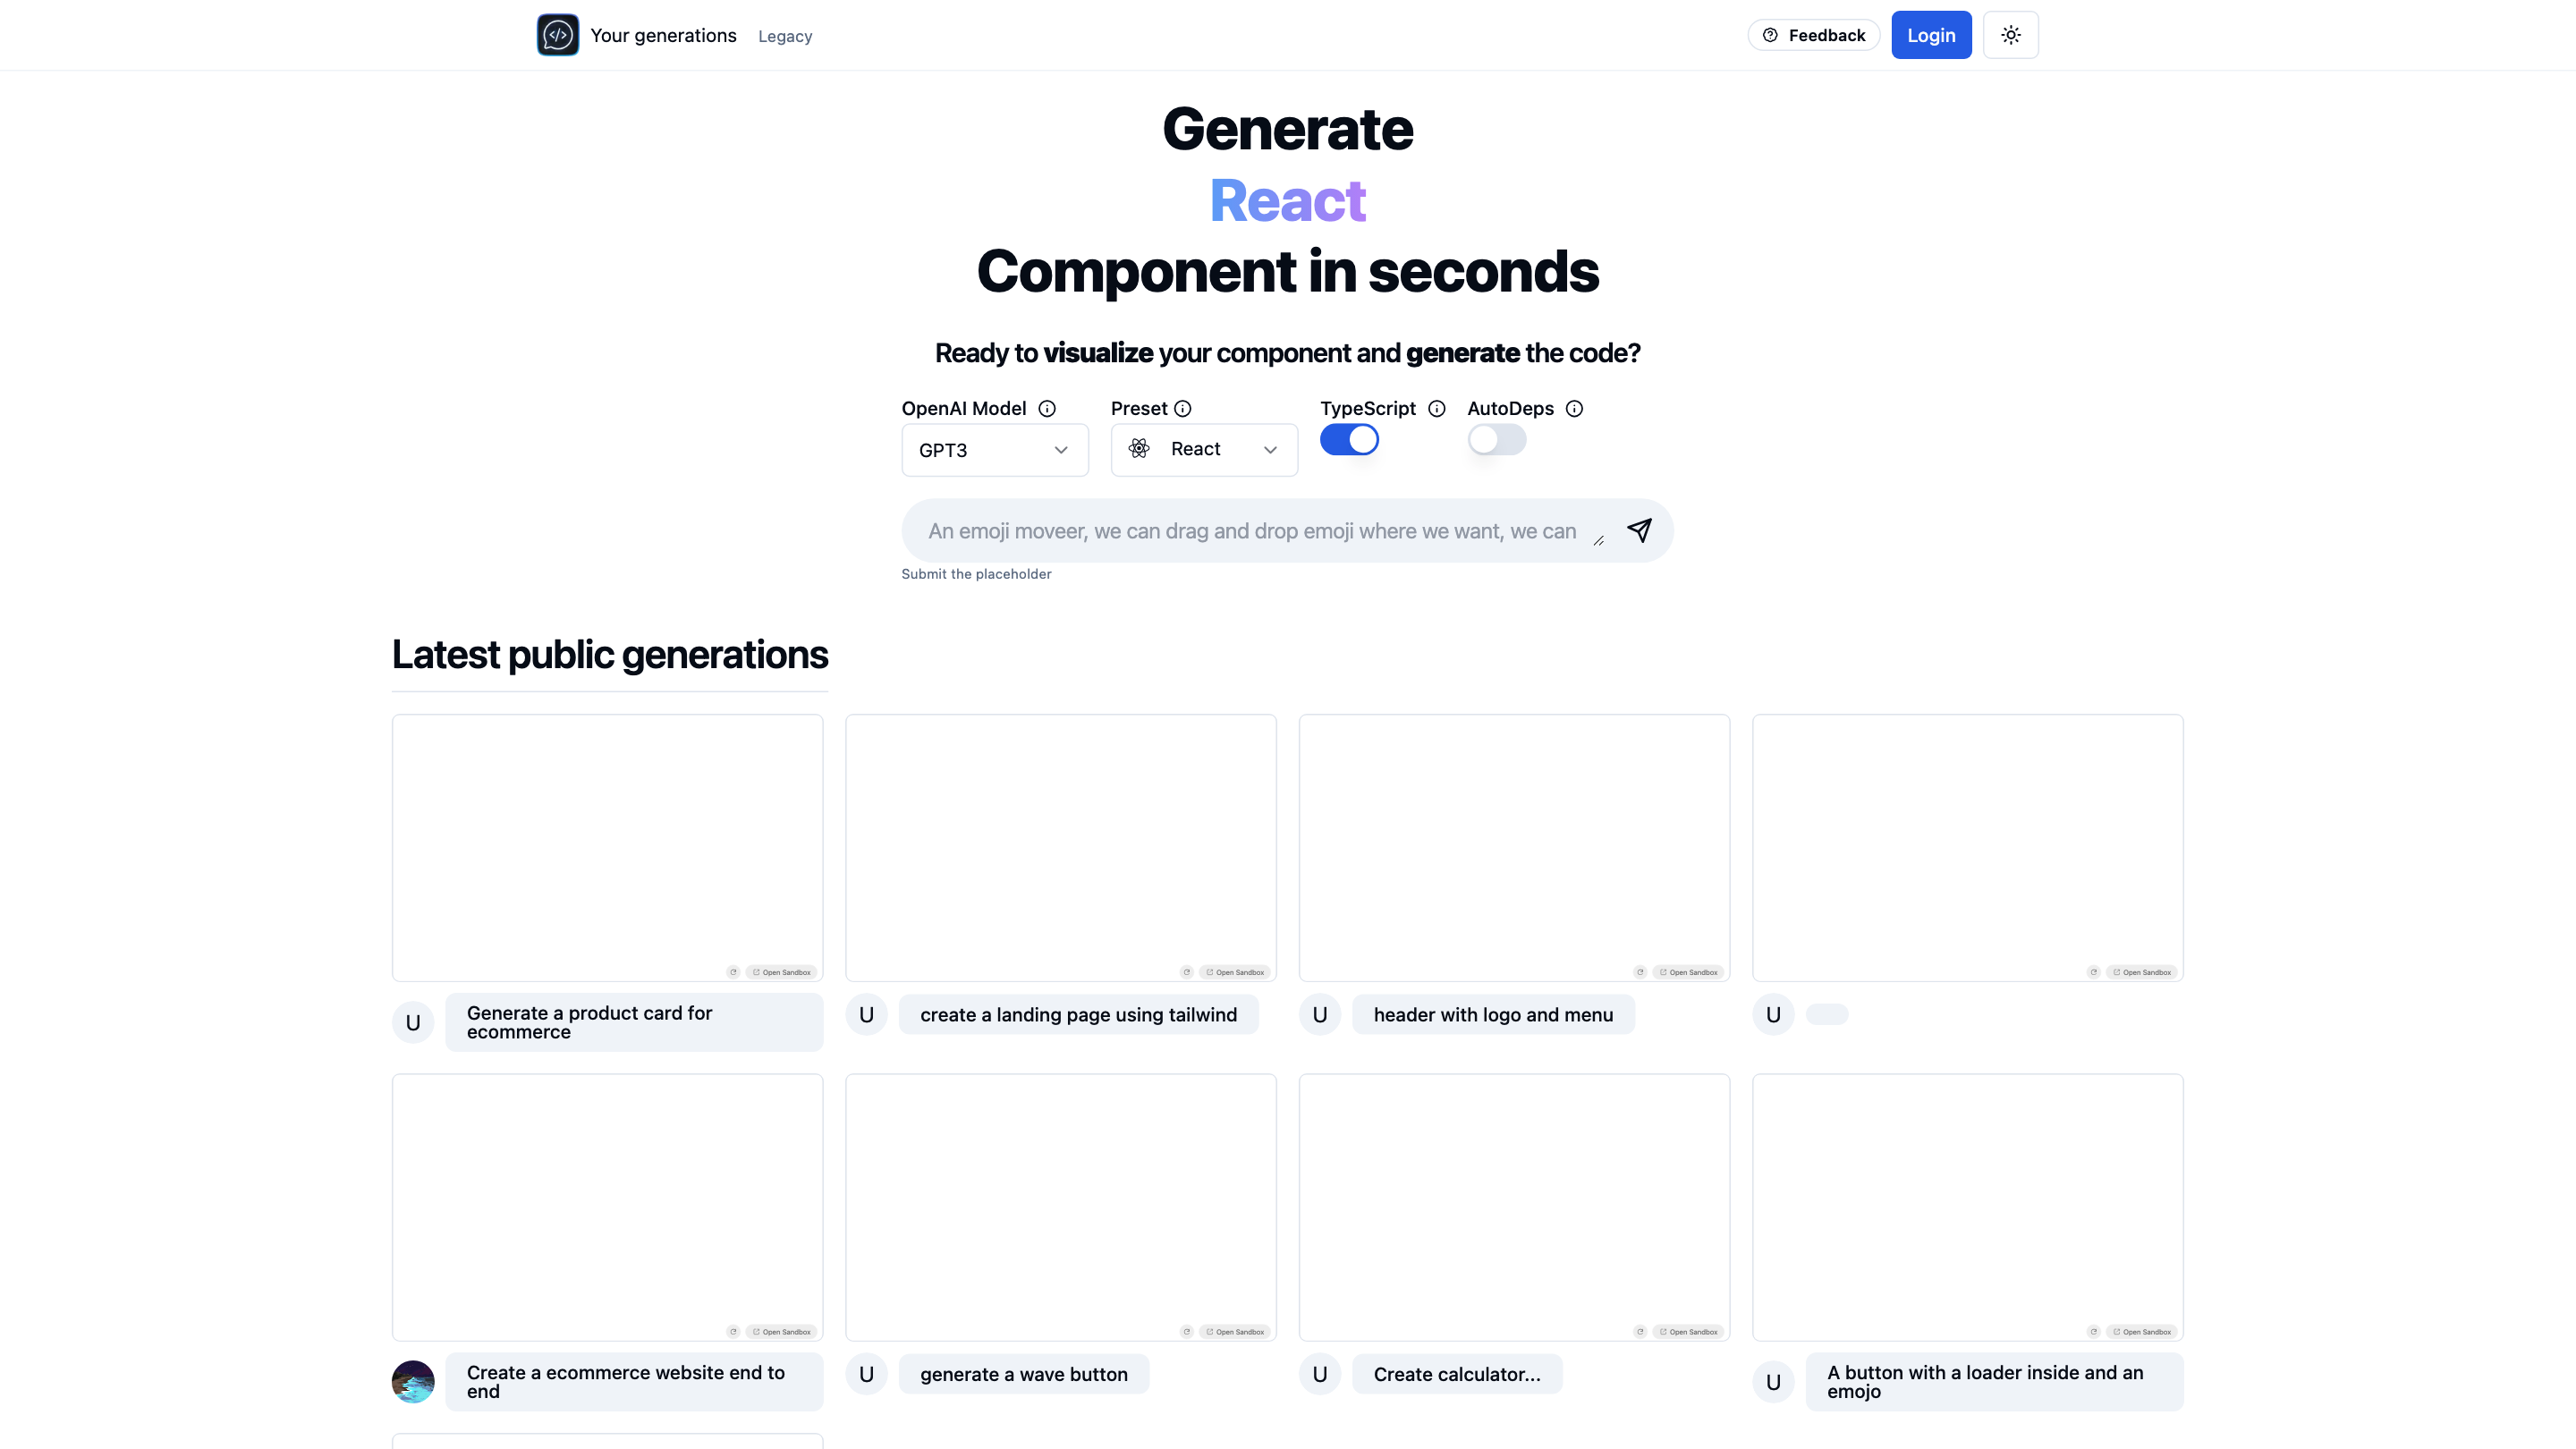This screenshot has width=2576, height=1449.
Task: Open the React preset dropdown
Action: (x=1203, y=449)
